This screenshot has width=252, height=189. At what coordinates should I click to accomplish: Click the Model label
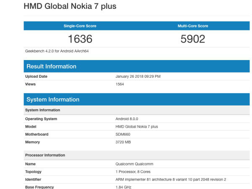(x=31, y=126)
